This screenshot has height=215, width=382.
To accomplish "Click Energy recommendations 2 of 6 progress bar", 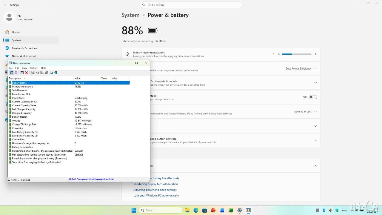I will tap(296, 54).
